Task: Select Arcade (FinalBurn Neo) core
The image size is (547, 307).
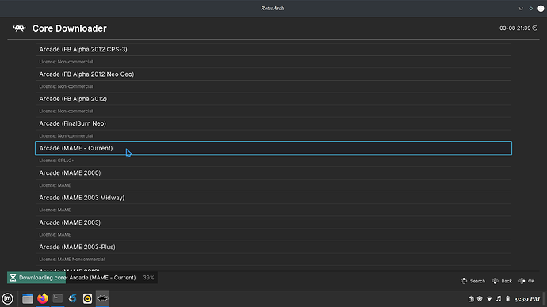Action: point(273,123)
